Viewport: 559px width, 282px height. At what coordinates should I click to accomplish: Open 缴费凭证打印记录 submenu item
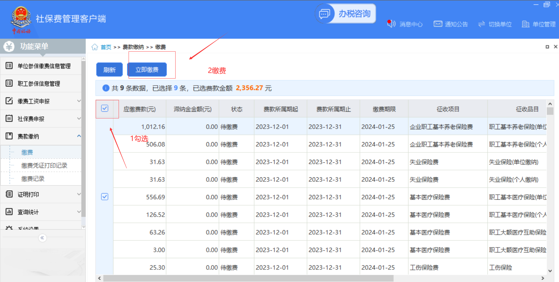click(x=44, y=166)
